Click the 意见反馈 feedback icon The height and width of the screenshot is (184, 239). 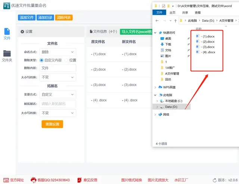click(80, 180)
